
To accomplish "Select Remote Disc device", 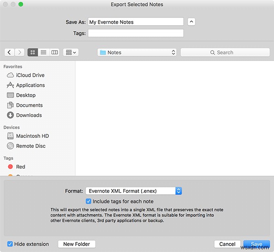I will tap(26, 146).
